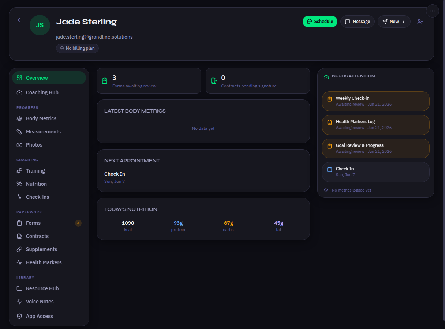The width and height of the screenshot is (445, 329).
Task: Open the Next Appointment Check In card
Action: pos(203,170)
